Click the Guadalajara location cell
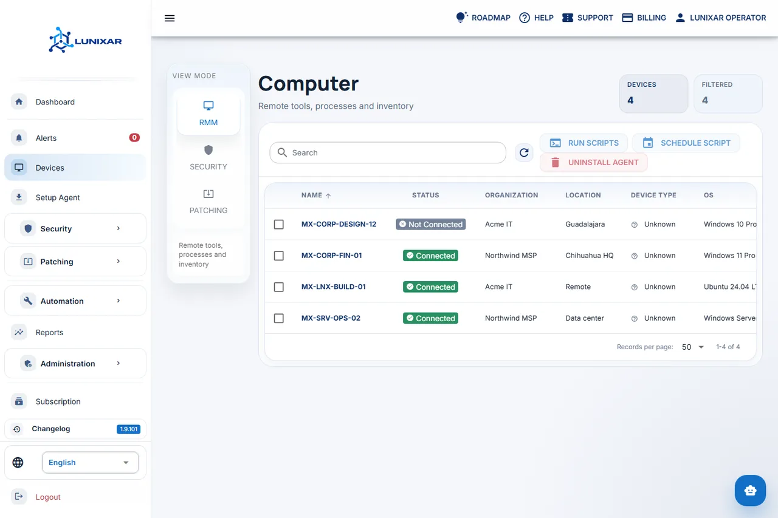778x518 pixels. point(585,224)
